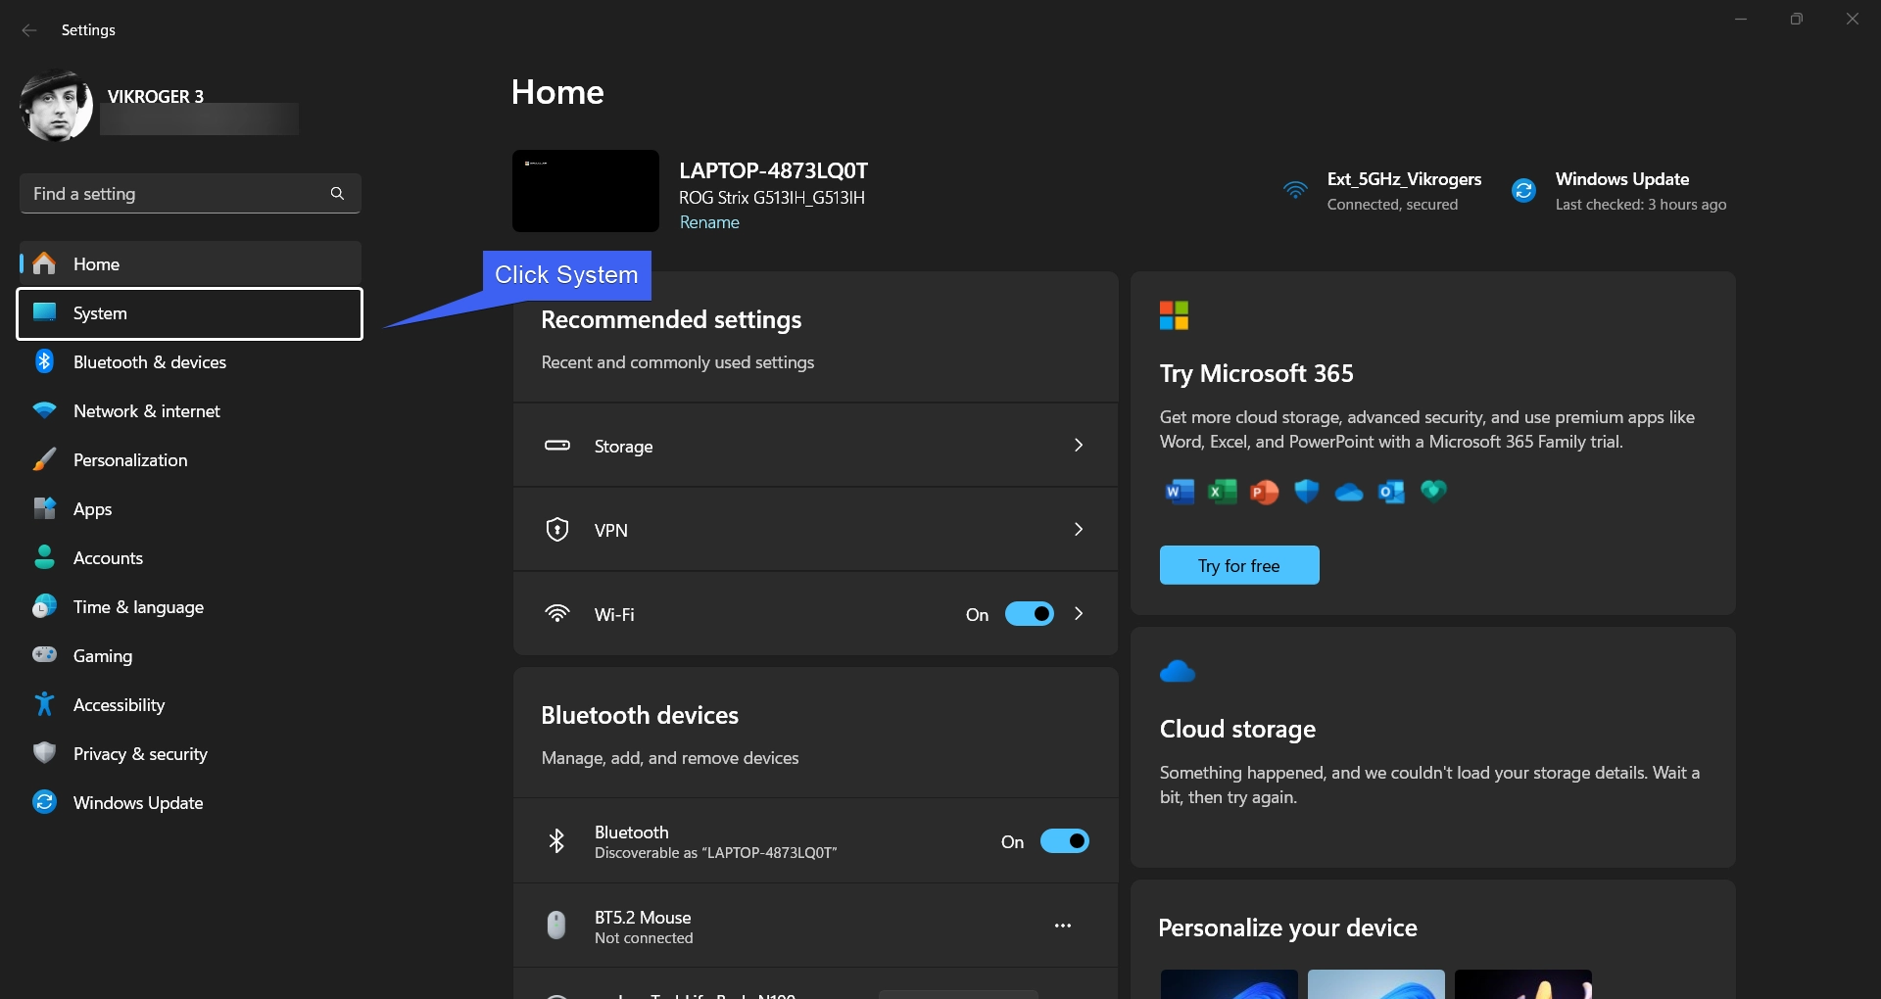Click the Windows Update sidebar icon
Viewport: 1881px width, 999px height.
coord(44,802)
